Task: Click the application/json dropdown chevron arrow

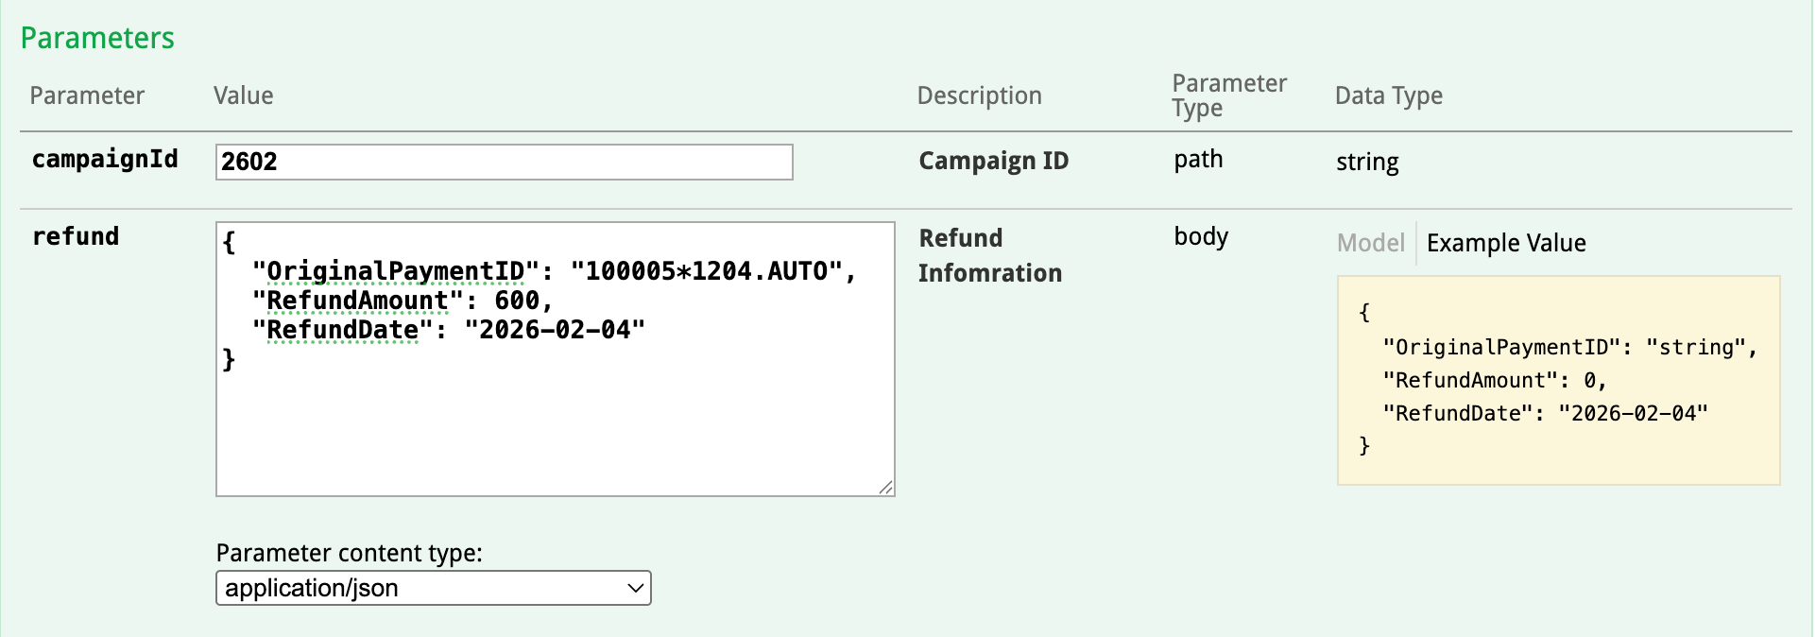Action: 636,588
